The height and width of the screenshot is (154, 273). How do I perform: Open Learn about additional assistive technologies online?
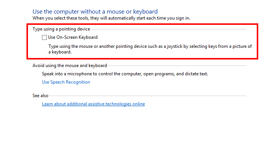[93, 104]
